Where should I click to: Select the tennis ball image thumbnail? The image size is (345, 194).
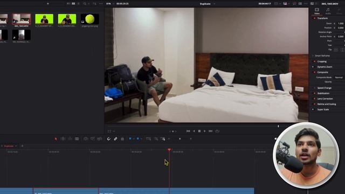click(x=90, y=19)
